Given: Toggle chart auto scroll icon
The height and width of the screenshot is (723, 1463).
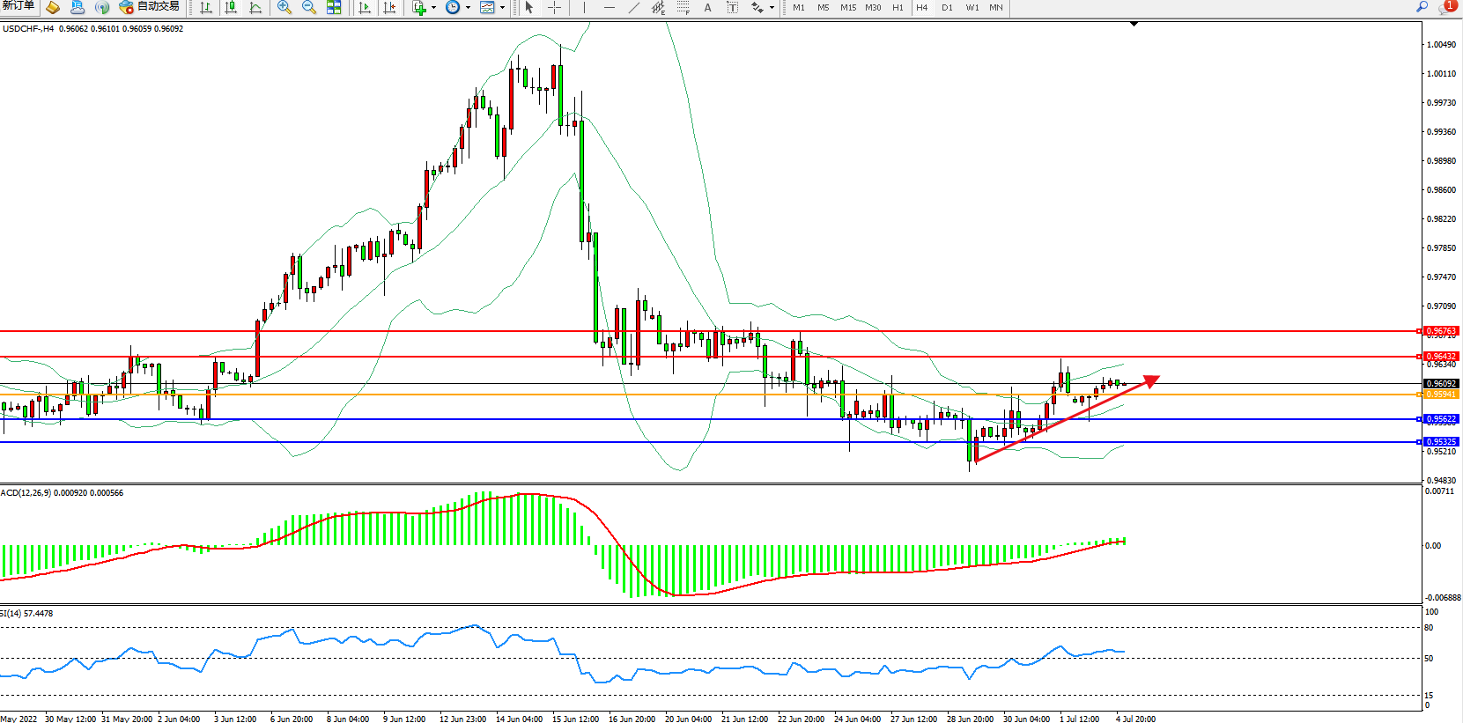Looking at the screenshot, I should pos(365,7).
